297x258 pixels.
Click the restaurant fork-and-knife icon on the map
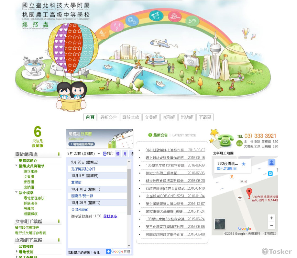pyautogui.click(x=232, y=176)
